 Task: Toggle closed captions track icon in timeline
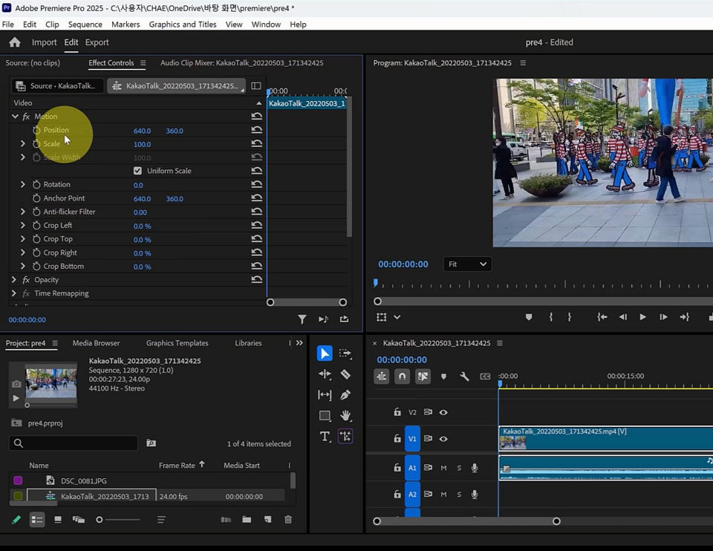tap(485, 376)
